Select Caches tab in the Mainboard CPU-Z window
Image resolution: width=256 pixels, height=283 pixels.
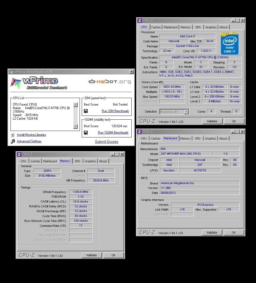(x=155, y=139)
